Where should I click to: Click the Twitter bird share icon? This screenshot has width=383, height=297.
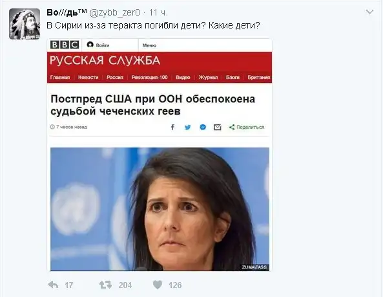click(x=187, y=127)
